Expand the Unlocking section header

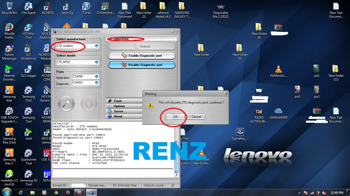pos(142,39)
